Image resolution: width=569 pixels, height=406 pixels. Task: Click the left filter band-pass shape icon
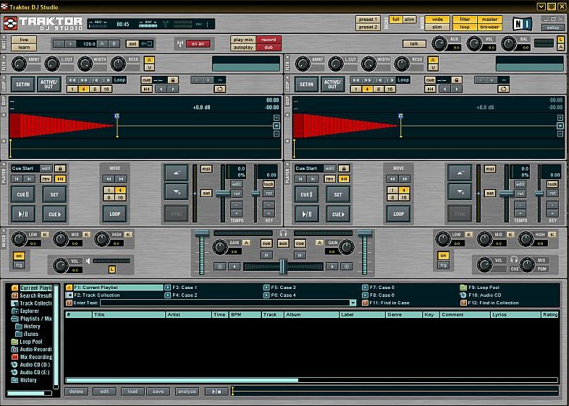click(150, 60)
